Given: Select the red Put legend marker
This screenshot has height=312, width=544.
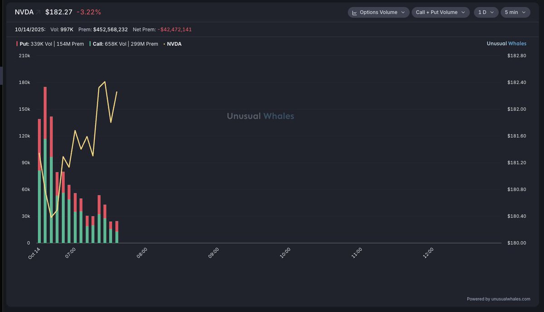Looking at the screenshot, I should 17,44.
